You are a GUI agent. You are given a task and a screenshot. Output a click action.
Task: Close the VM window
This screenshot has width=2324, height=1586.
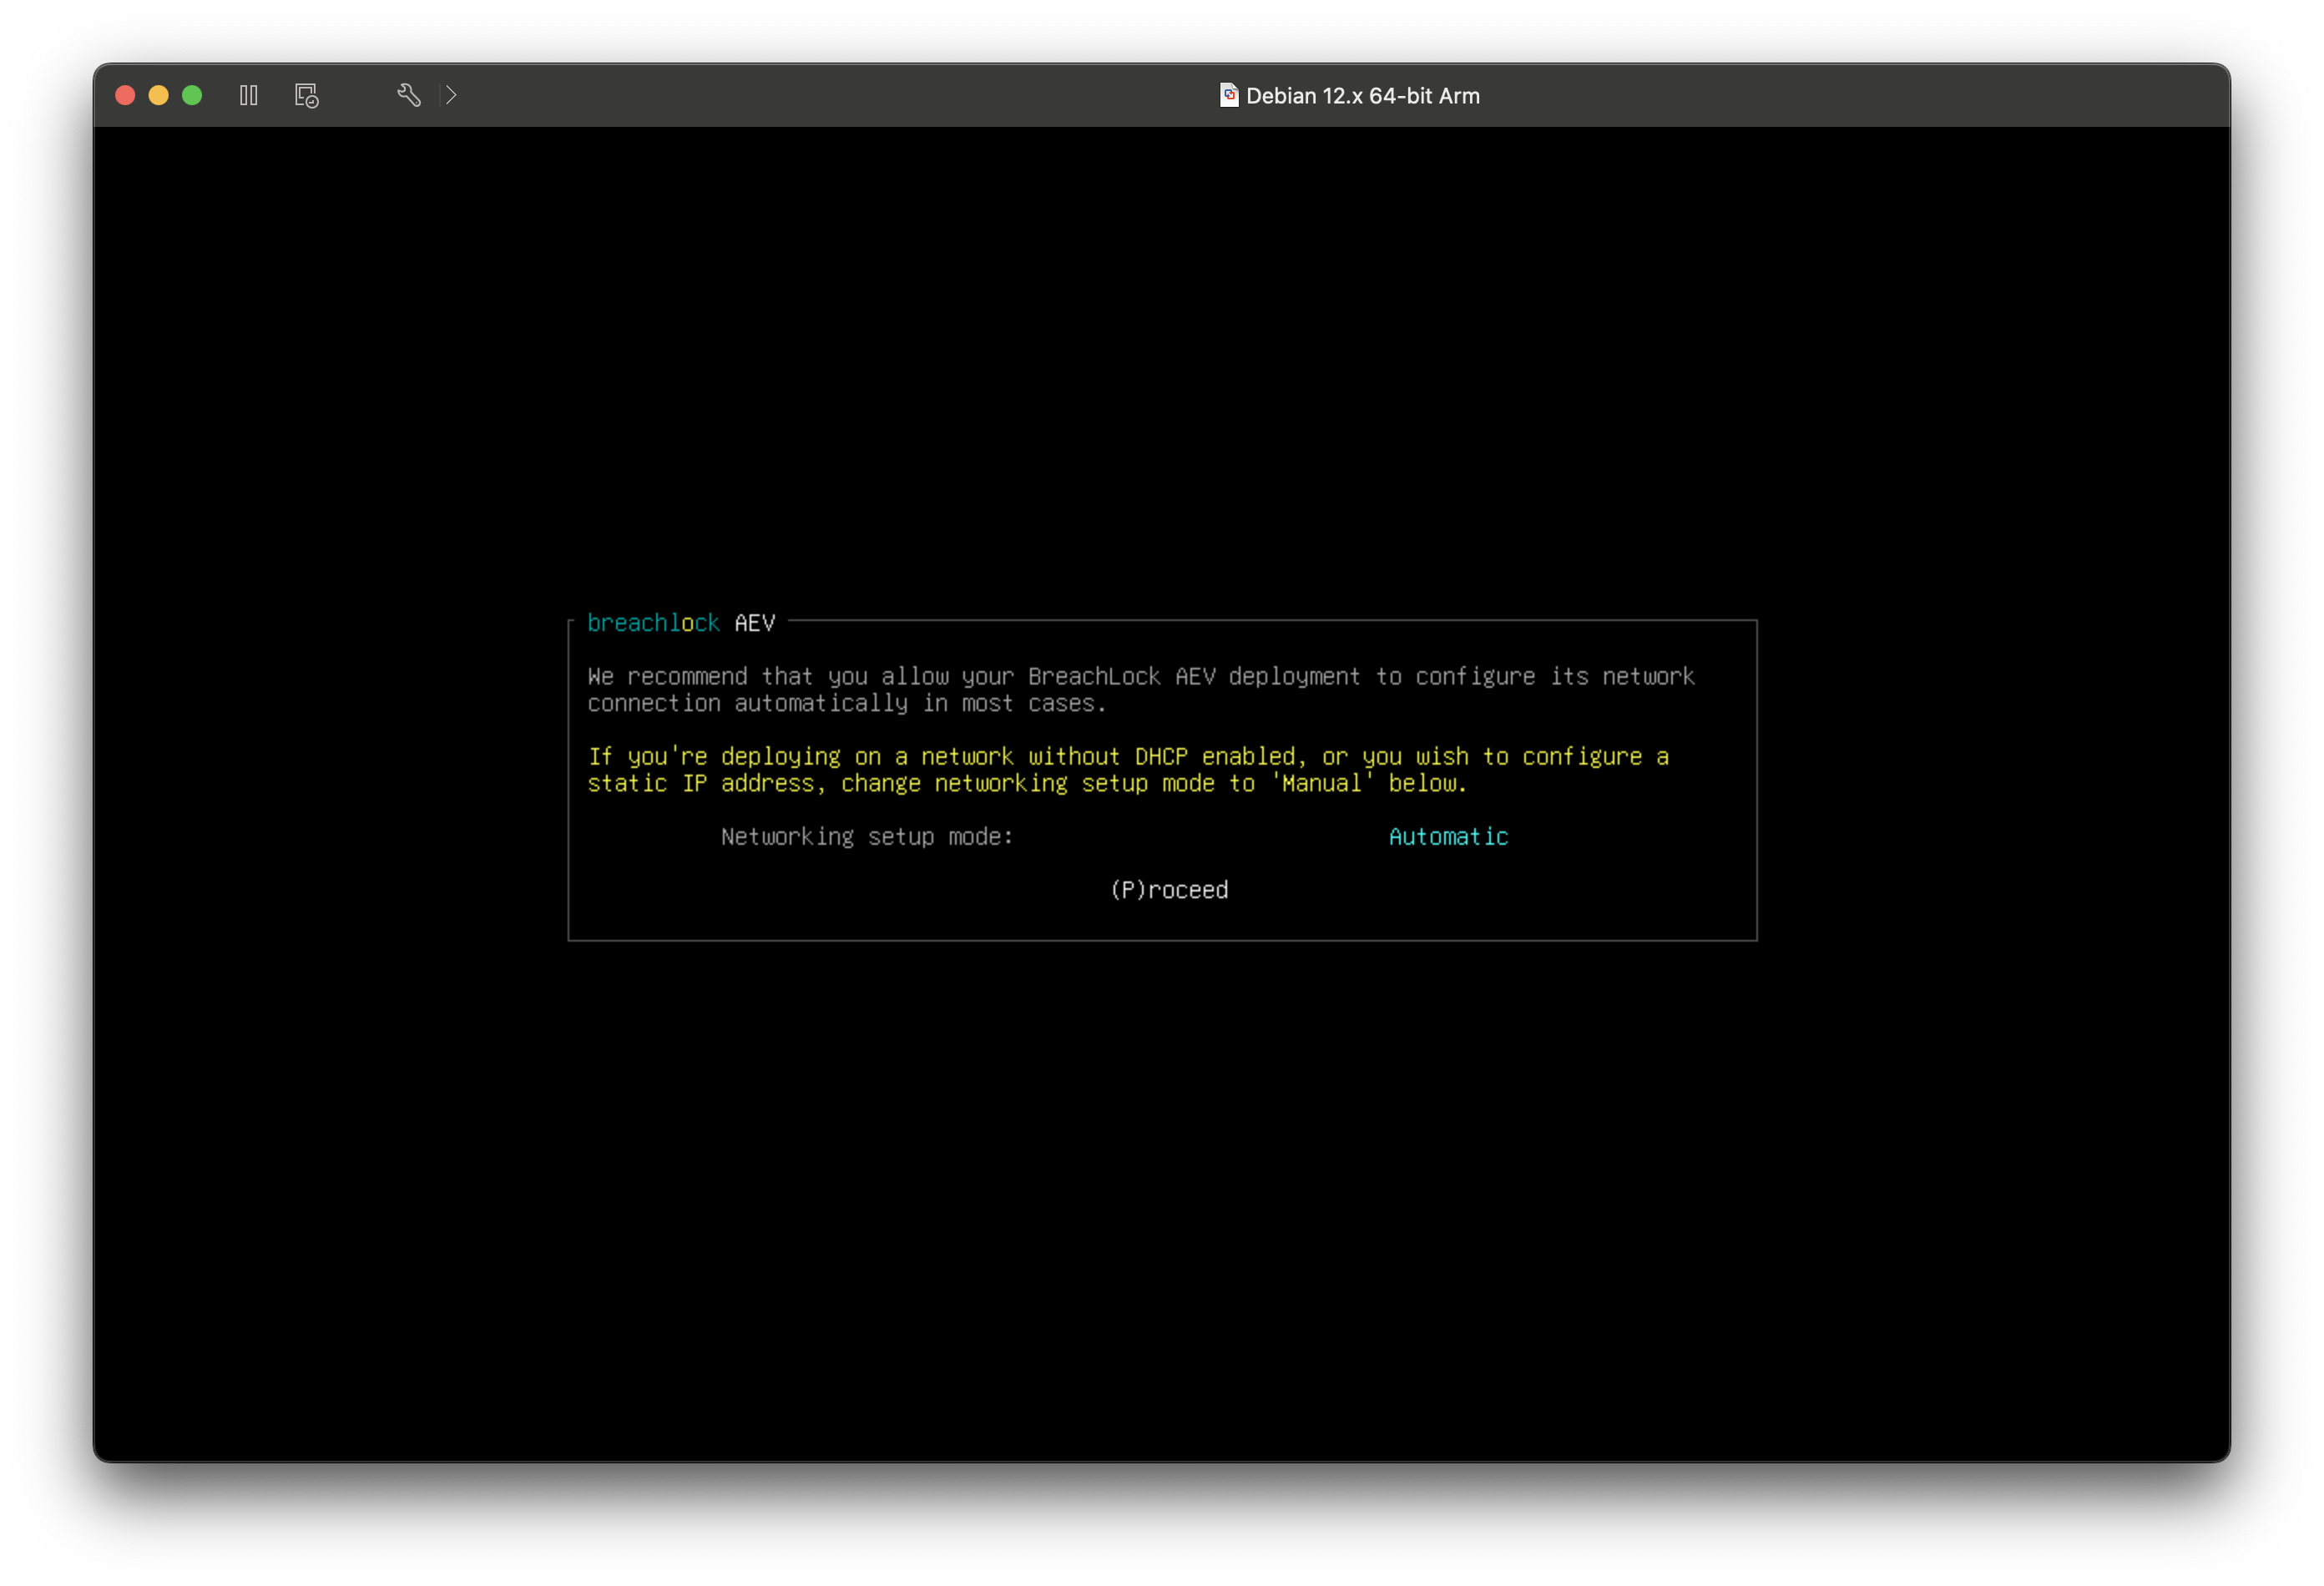coord(125,95)
